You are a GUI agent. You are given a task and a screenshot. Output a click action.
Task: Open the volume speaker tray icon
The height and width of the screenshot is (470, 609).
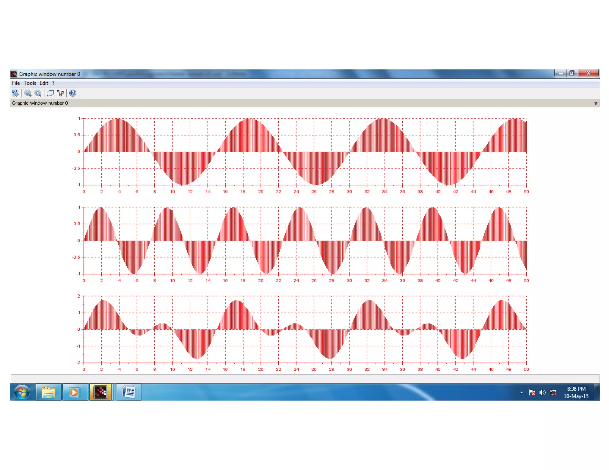coord(542,393)
